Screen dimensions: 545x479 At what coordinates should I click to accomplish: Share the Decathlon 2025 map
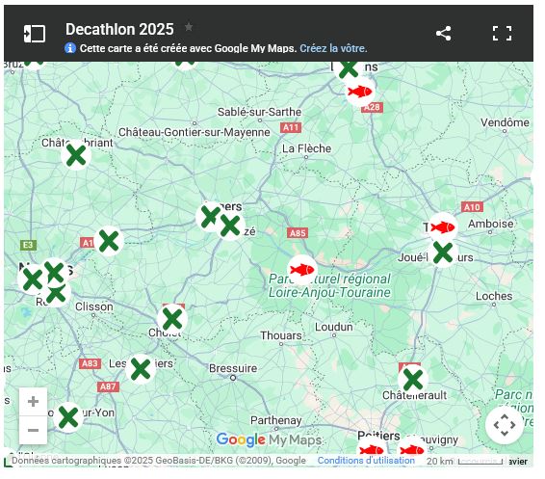[x=444, y=34]
